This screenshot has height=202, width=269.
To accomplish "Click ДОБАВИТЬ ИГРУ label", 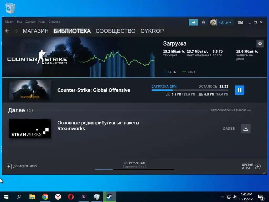I will point(25,166).
